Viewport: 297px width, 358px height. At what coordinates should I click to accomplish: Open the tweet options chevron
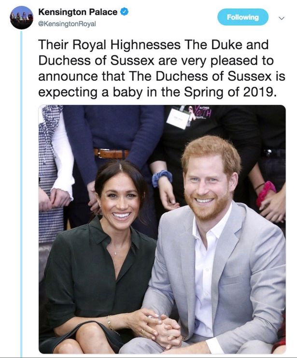click(282, 18)
